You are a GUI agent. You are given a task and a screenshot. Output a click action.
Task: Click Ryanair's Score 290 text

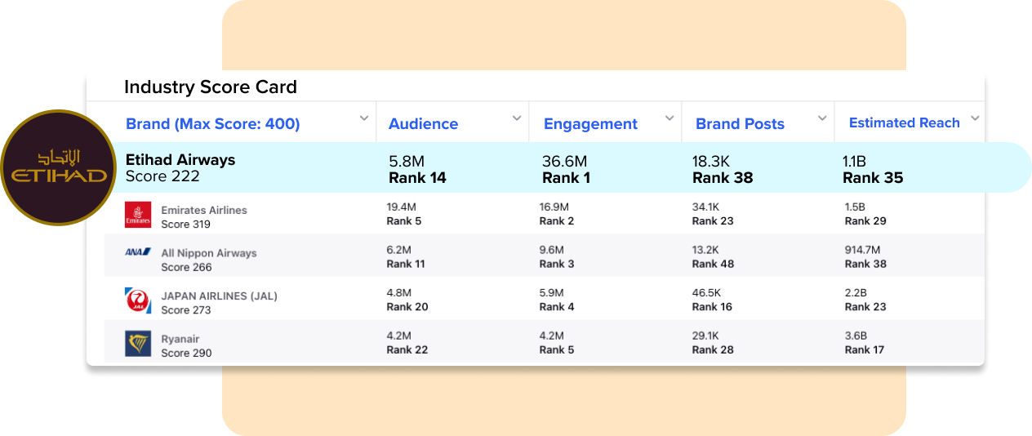tap(186, 353)
